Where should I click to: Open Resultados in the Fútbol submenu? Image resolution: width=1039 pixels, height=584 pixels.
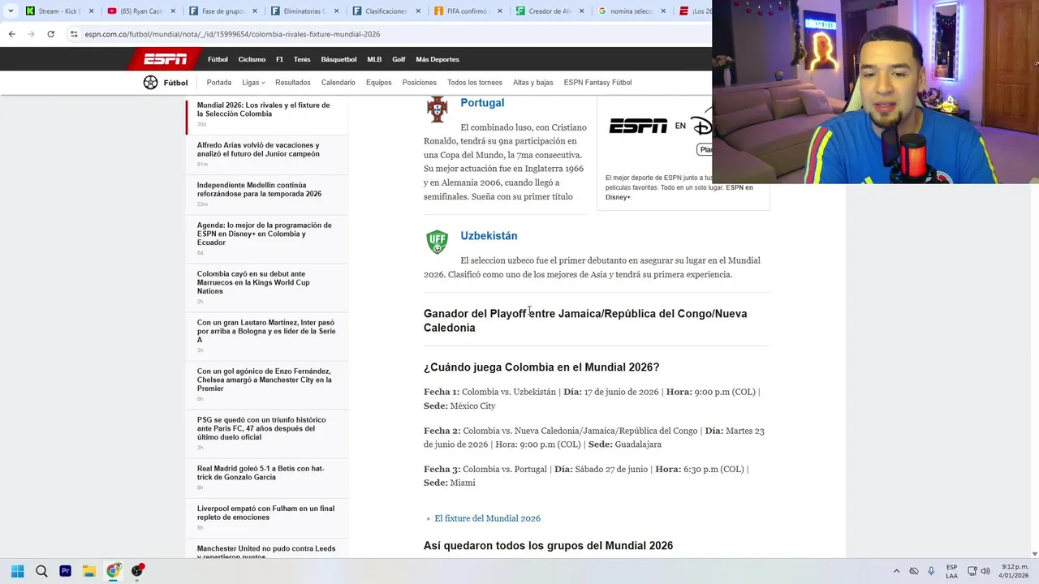(x=292, y=82)
